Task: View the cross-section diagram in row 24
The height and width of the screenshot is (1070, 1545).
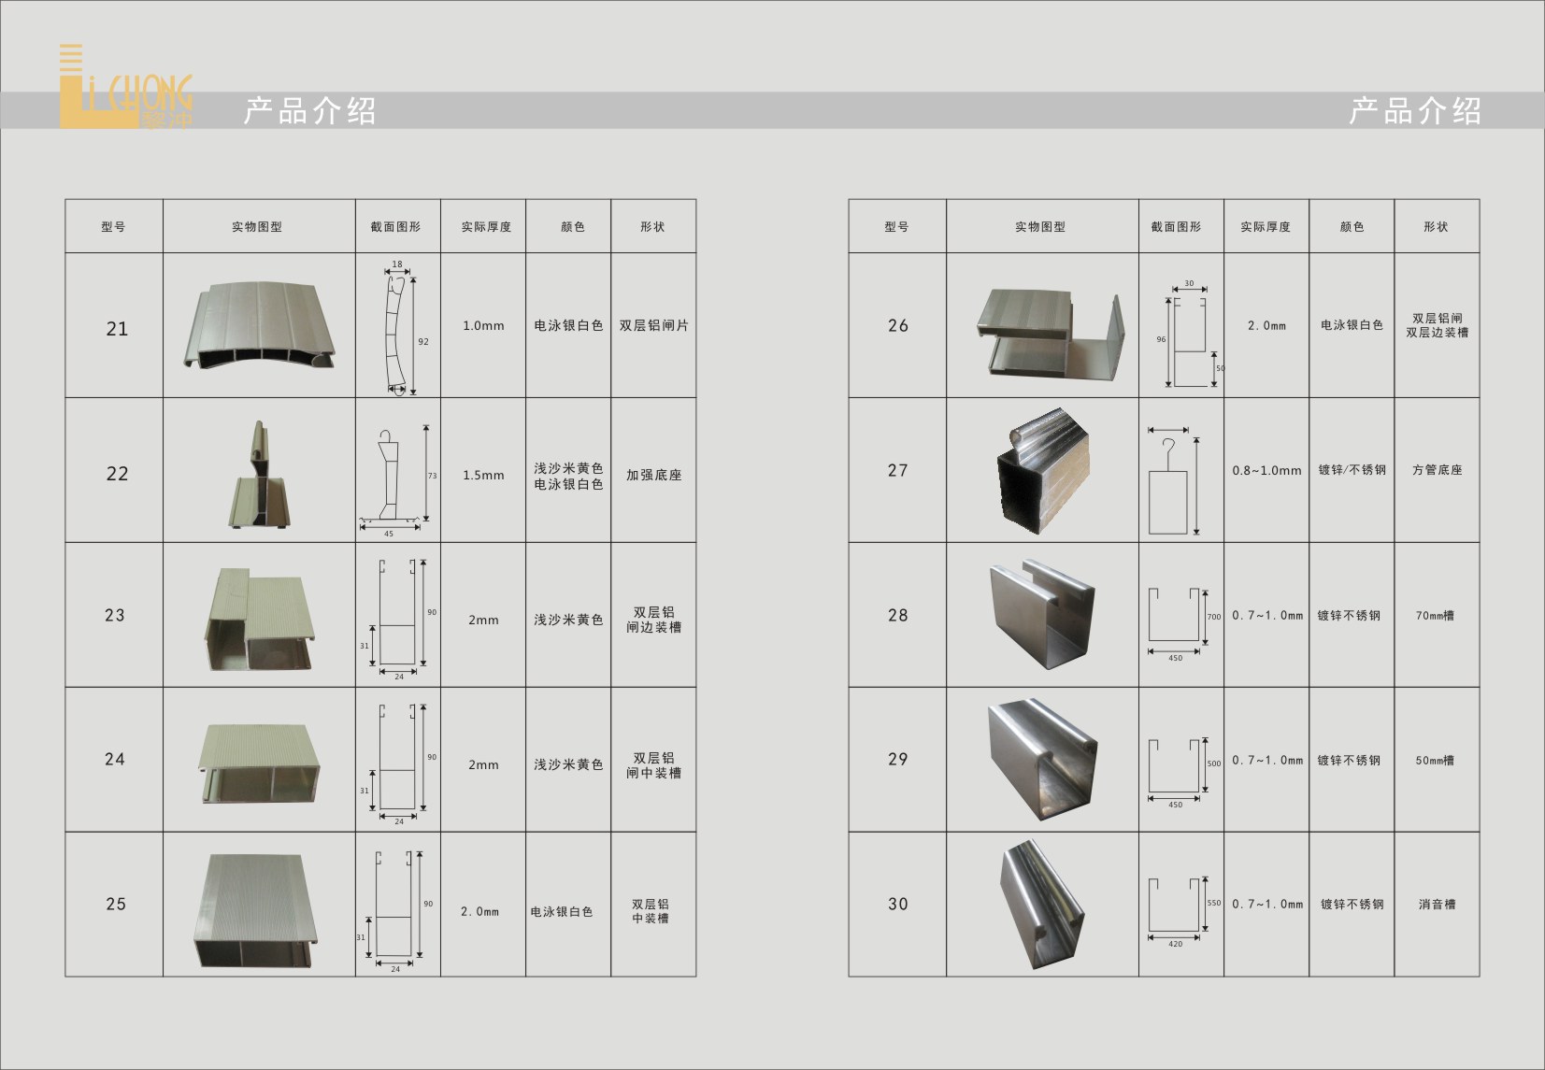Action: (398, 763)
